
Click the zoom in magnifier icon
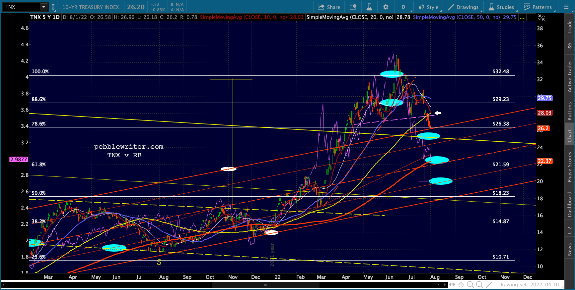point(470,285)
